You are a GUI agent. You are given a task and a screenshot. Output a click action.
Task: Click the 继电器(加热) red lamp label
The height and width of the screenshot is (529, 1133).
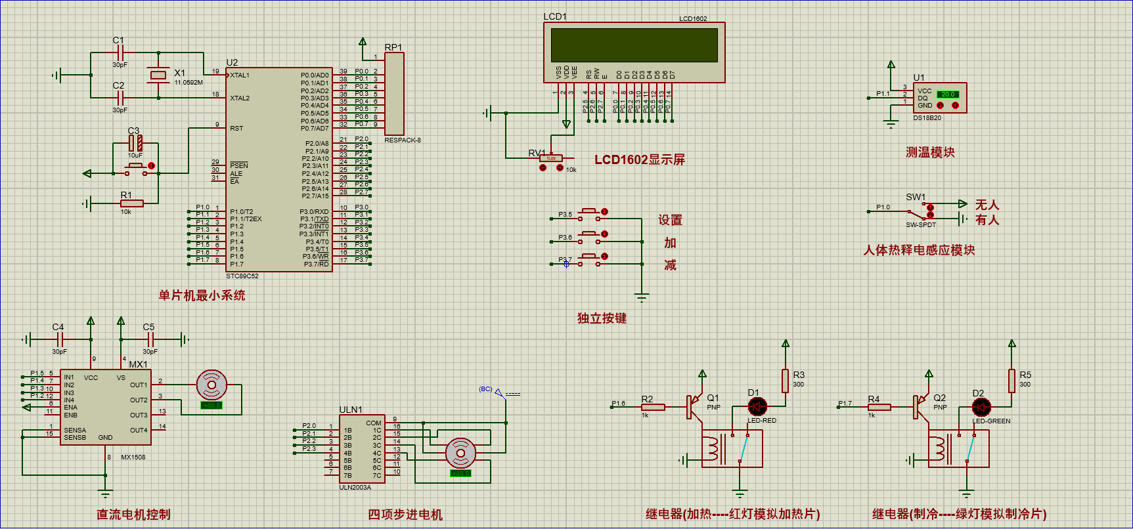(x=733, y=514)
